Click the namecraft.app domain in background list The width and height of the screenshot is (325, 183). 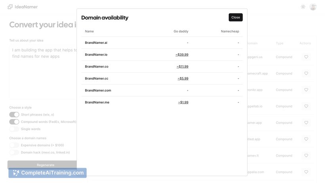(x=258, y=74)
